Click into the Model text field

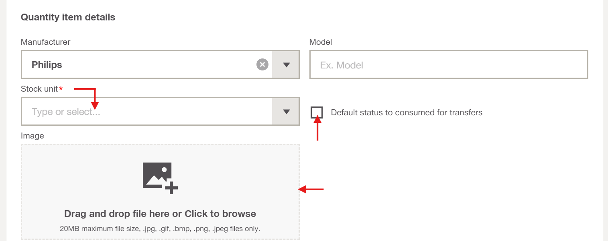point(448,64)
